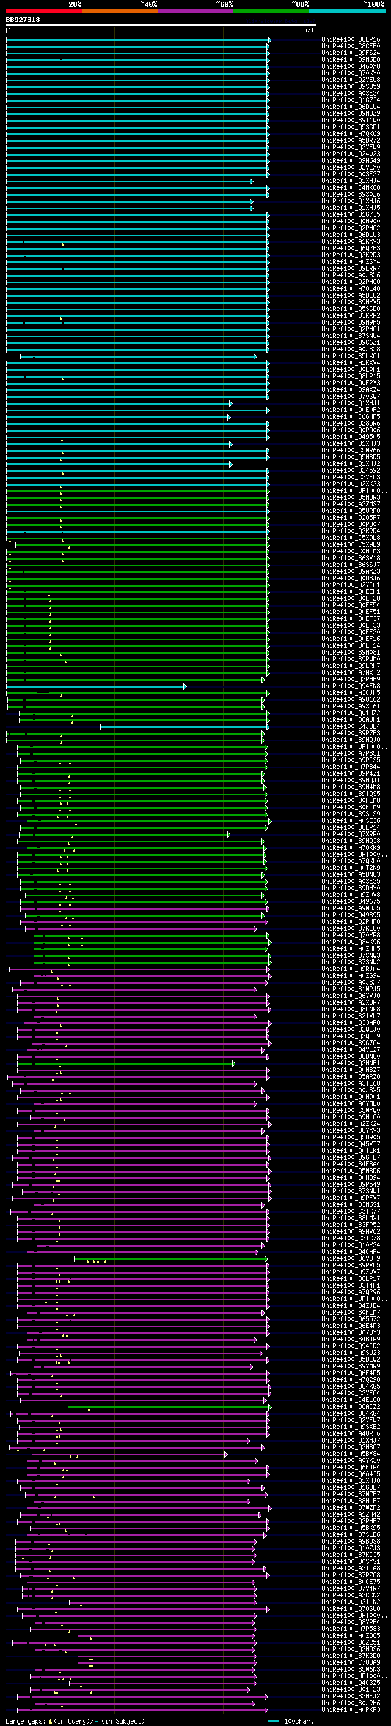Screen dimensions: 391x1726
Task: Click the UniRef100_A7QKK9 label
Action: pos(351,847)
